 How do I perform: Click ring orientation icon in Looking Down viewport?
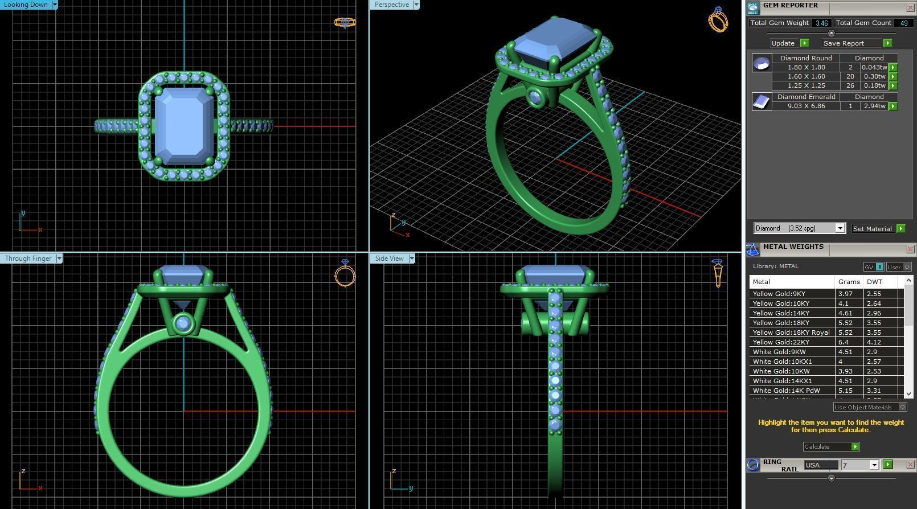pos(345,22)
